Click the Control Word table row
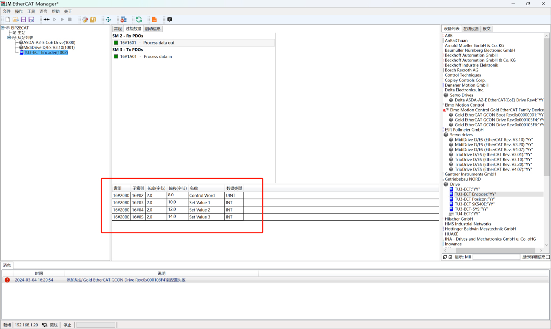The image size is (551, 329). click(275, 195)
